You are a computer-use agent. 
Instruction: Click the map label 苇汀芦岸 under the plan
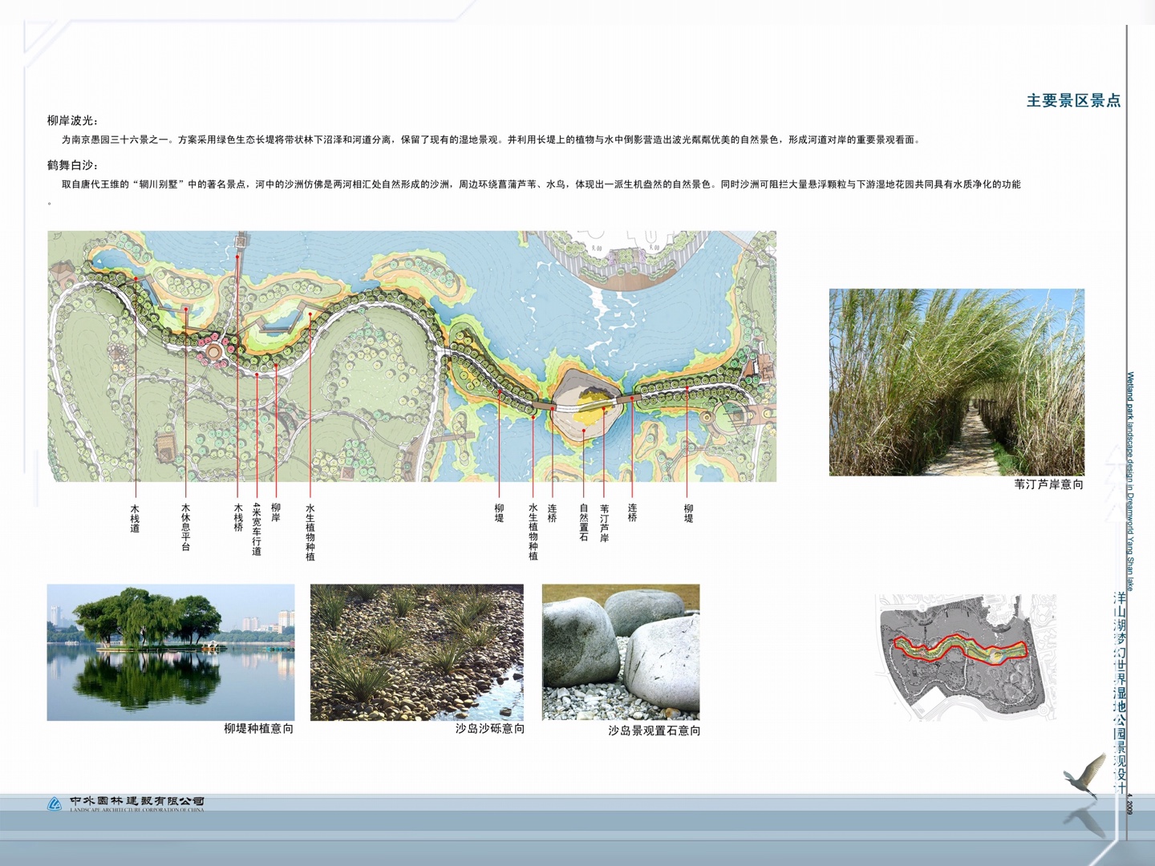tap(604, 523)
